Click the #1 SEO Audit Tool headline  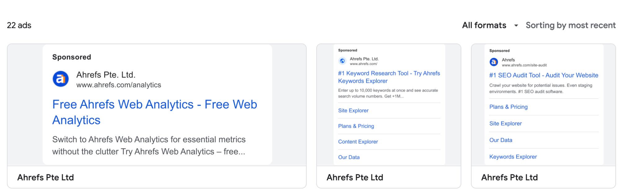pyautogui.click(x=544, y=75)
